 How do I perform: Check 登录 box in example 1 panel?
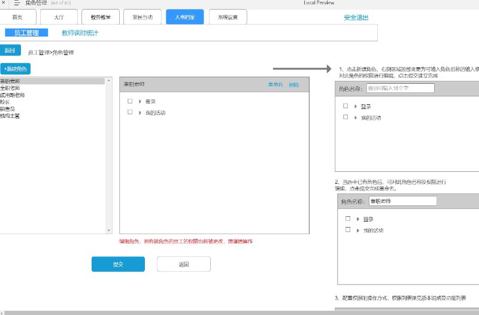345,106
